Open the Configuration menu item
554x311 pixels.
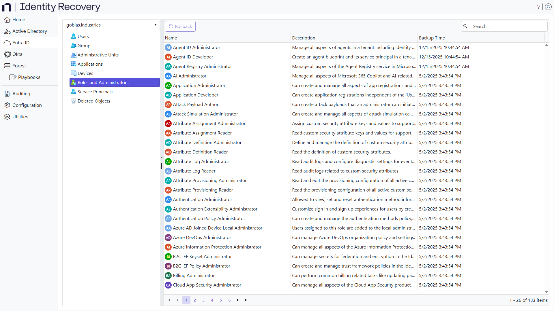click(x=27, y=105)
